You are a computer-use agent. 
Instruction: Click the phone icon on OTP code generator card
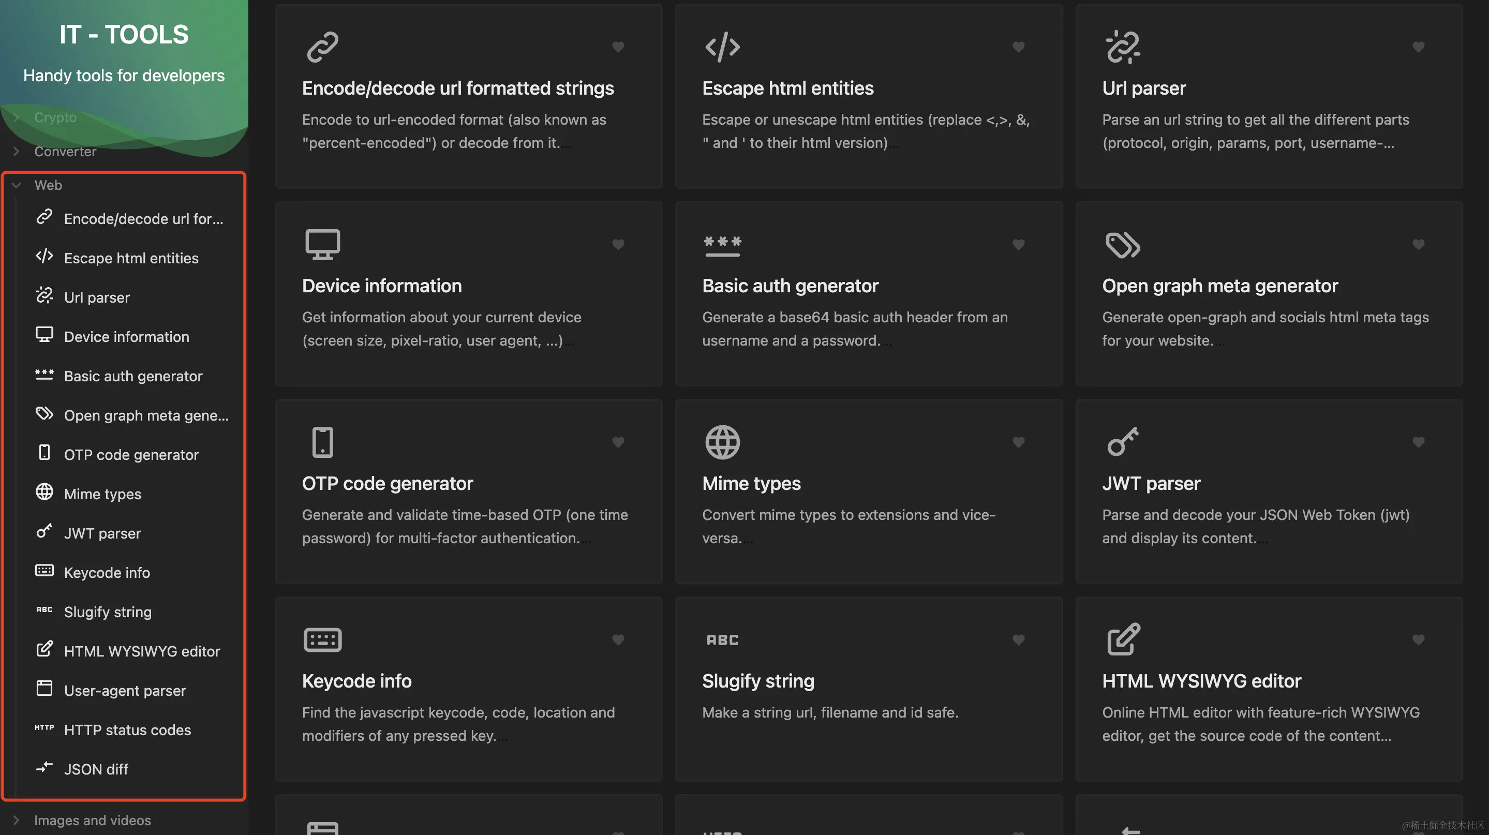point(322,442)
